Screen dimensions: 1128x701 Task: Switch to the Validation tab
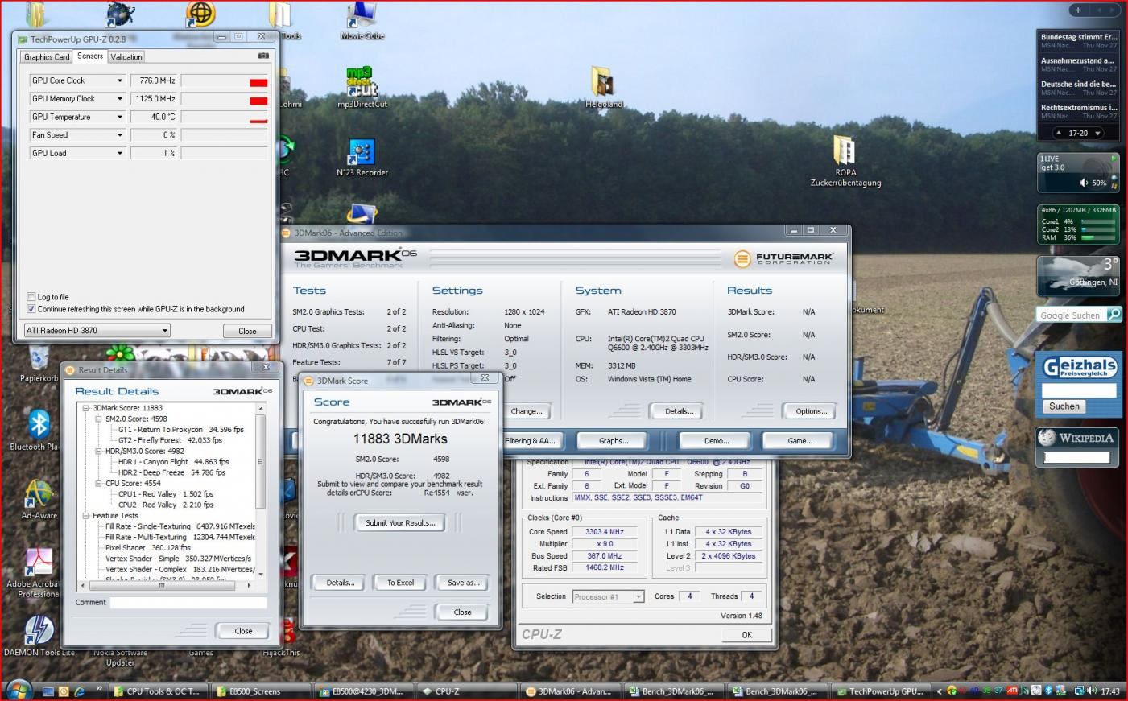pos(126,57)
